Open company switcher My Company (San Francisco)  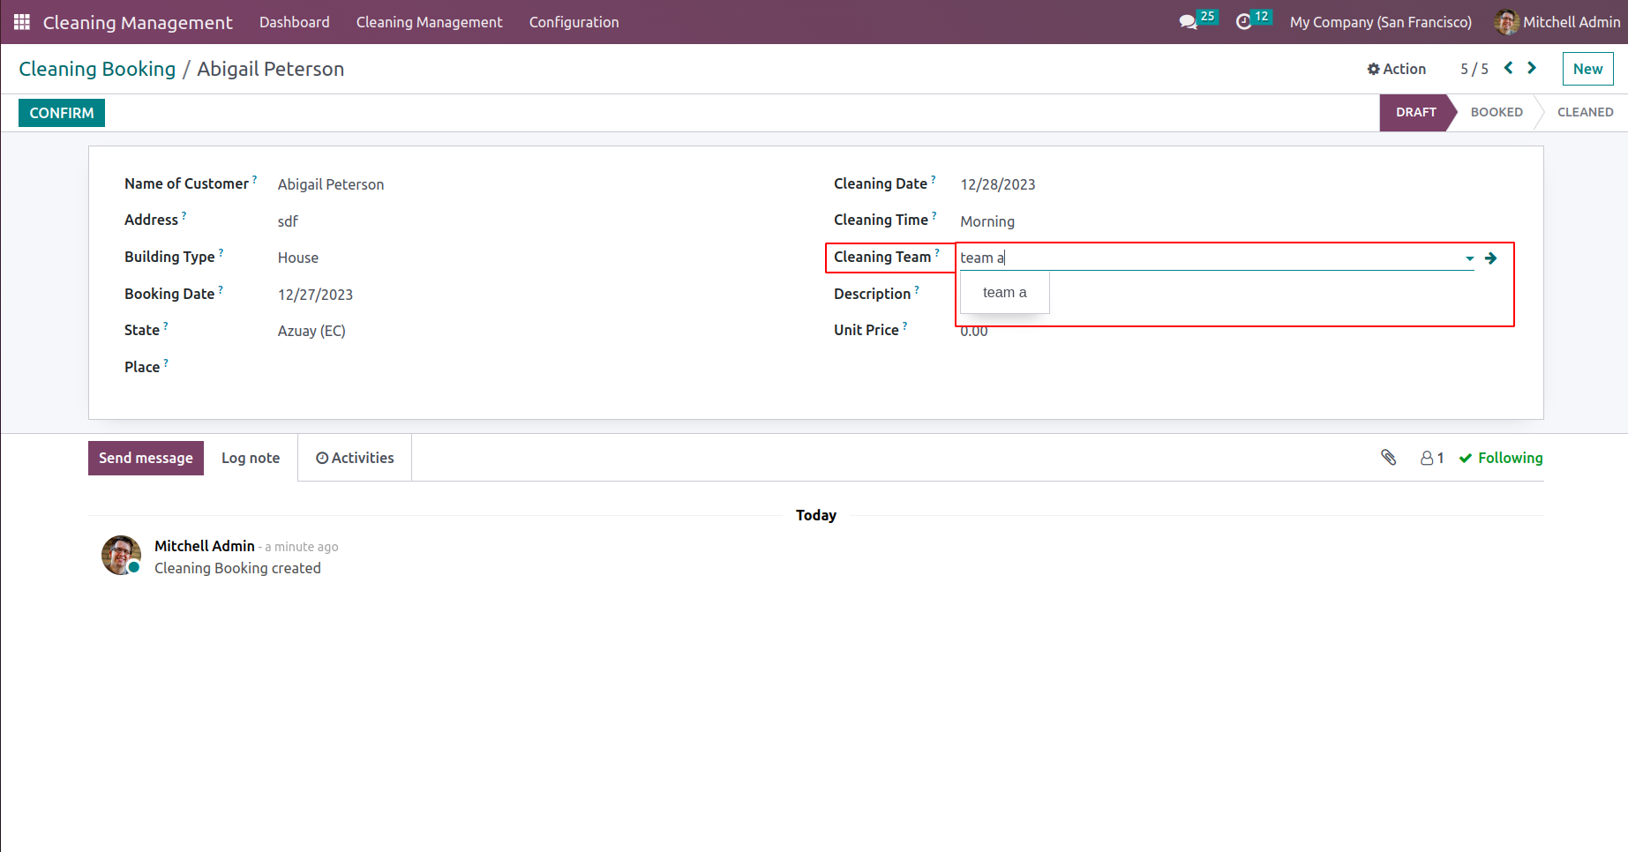(1381, 22)
